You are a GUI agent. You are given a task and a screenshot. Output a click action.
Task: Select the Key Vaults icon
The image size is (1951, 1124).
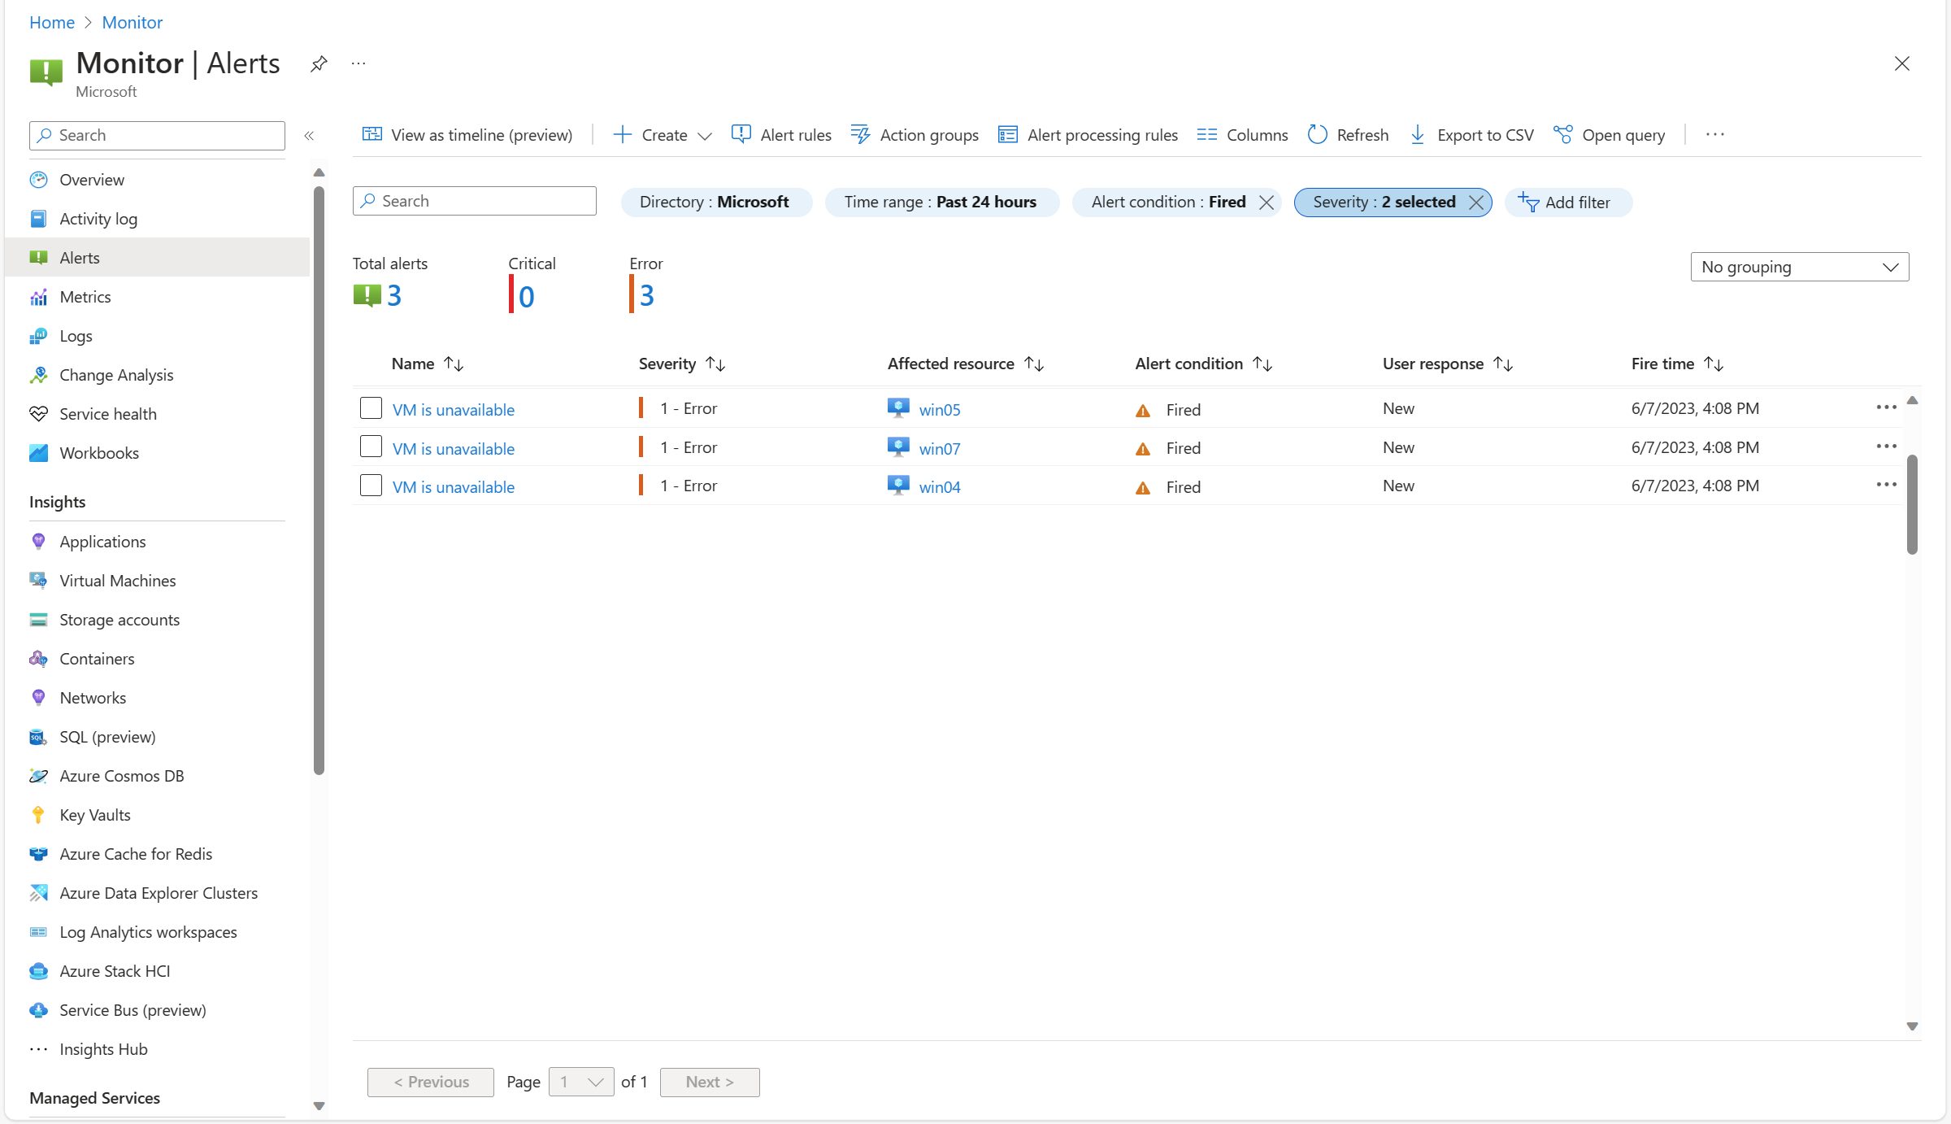click(37, 814)
